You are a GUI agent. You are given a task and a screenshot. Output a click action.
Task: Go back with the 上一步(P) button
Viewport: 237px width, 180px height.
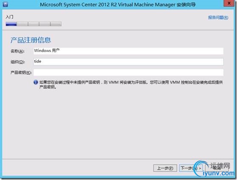point(165,168)
